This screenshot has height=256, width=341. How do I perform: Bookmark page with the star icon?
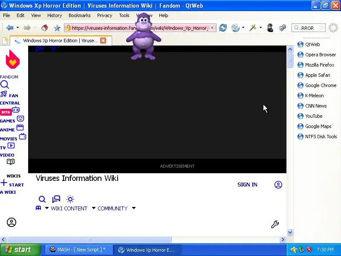[x=57, y=28]
